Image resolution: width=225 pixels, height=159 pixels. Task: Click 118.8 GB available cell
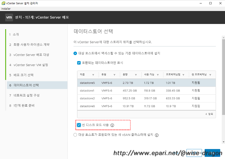click(150, 91)
